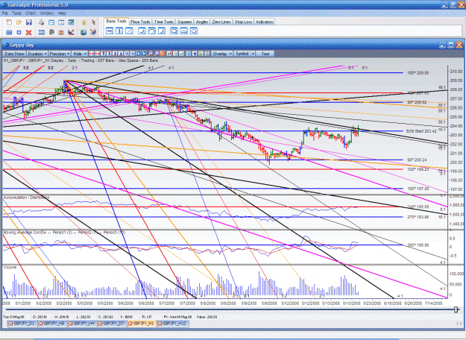This screenshot has width=466, height=340.
Task: Click the Data Show button
Action: point(14,54)
